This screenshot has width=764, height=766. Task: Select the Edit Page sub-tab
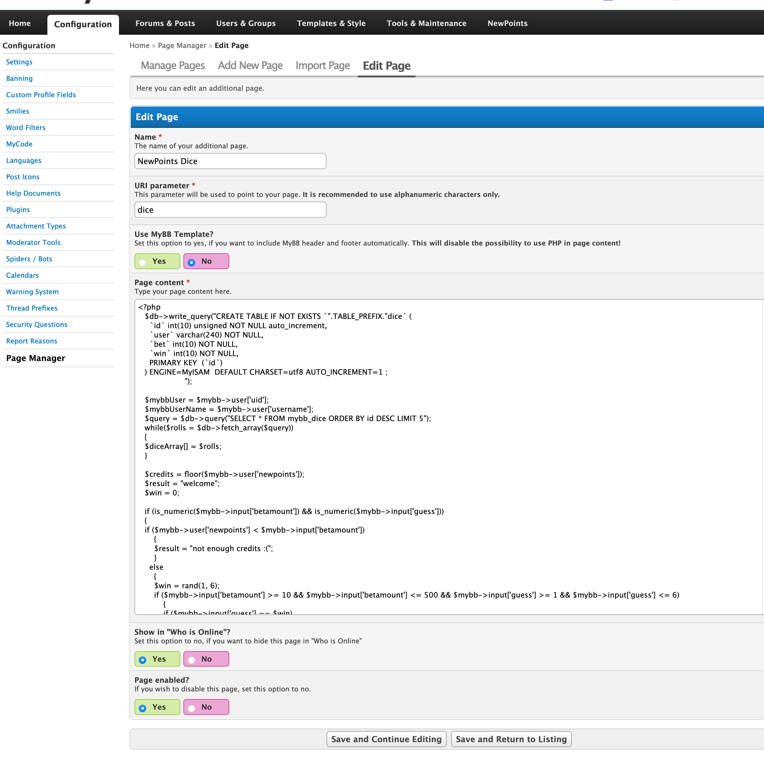point(386,66)
